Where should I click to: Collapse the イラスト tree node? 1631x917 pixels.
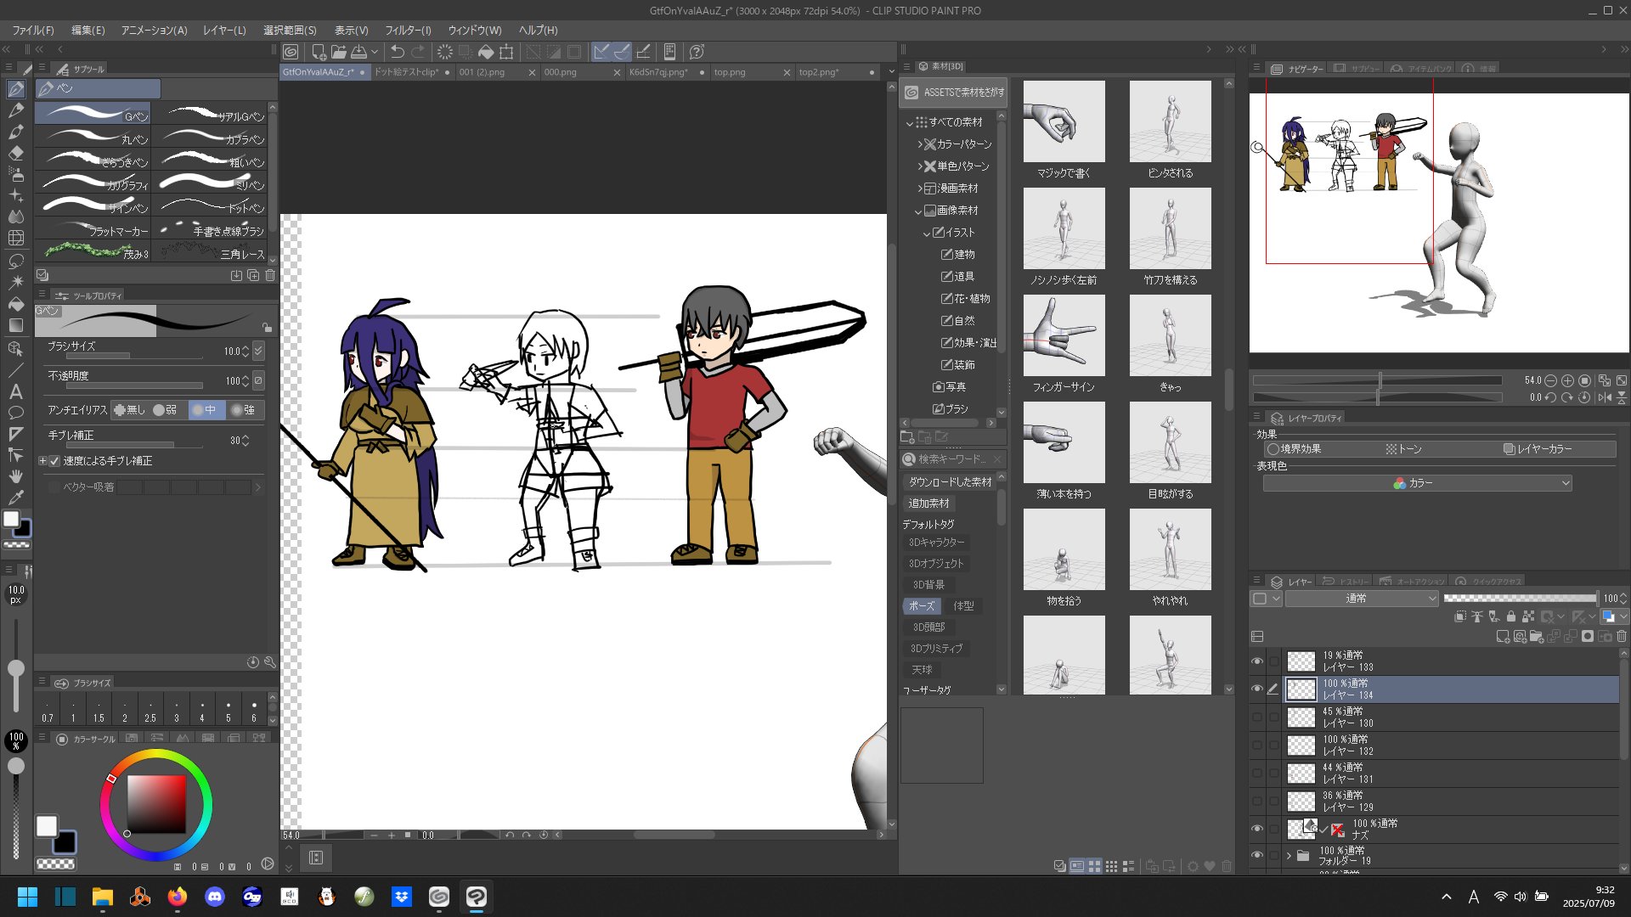pos(927,233)
